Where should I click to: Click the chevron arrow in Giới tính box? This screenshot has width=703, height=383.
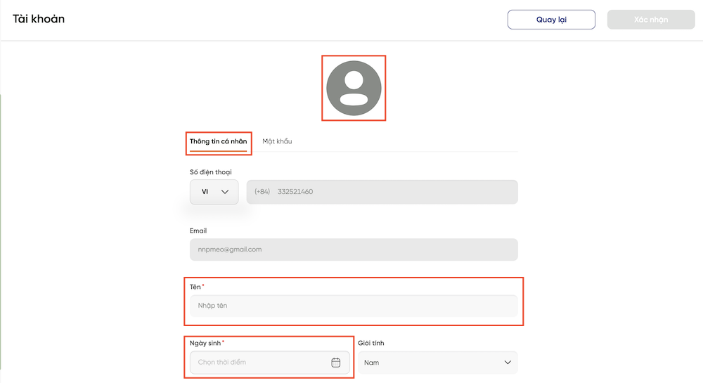click(508, 363)
